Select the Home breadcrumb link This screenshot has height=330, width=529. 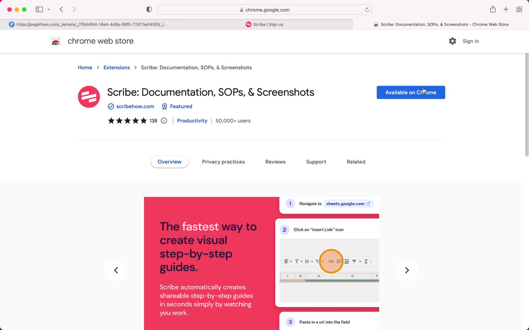click(85, 67)
